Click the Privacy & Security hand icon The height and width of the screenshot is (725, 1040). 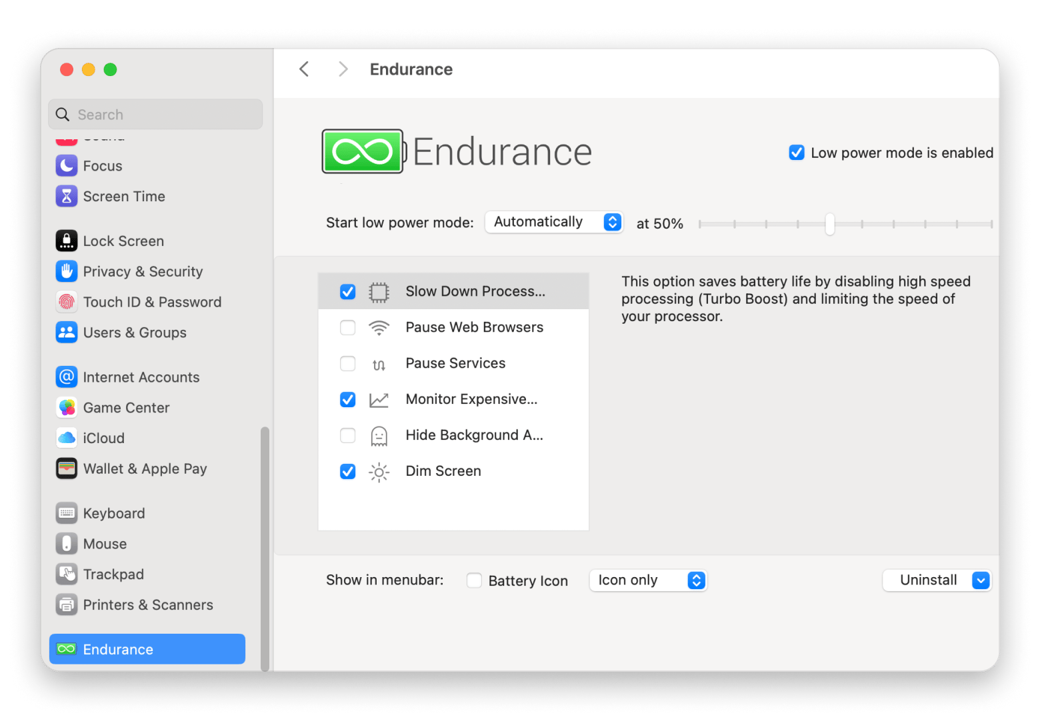tap(67, 271)
